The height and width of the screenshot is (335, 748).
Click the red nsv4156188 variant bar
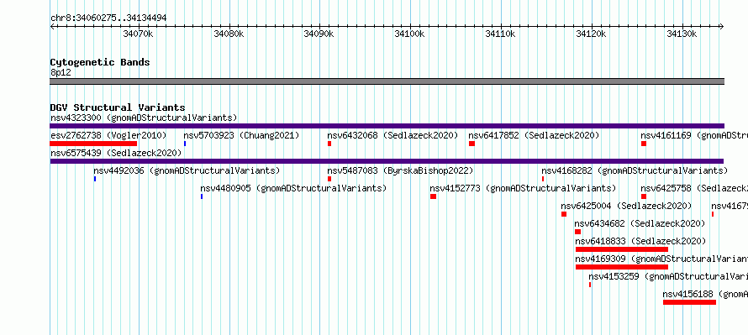point(690,302)
